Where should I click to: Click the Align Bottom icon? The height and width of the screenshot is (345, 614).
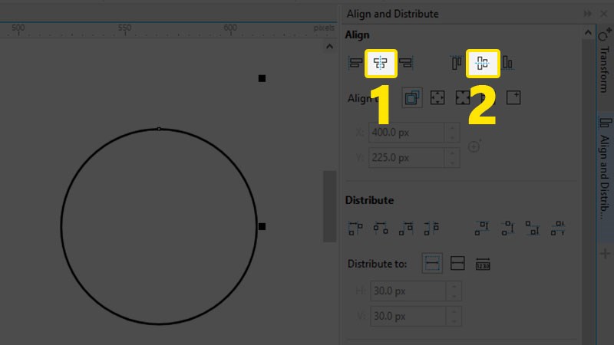pos(507,63)
